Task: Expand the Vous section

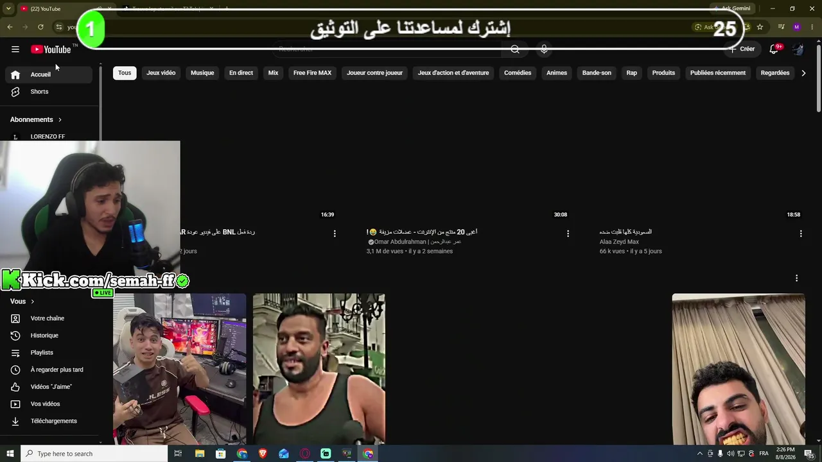Action: [x=22, y=302]
